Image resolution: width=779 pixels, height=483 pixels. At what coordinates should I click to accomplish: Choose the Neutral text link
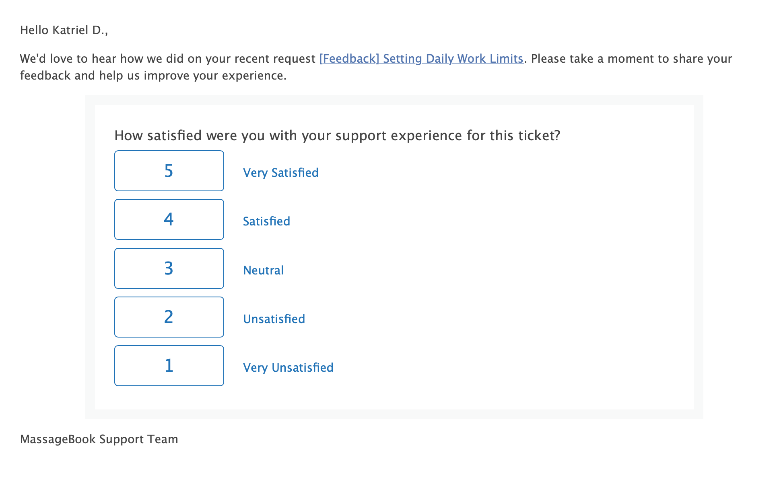(263, 270)
